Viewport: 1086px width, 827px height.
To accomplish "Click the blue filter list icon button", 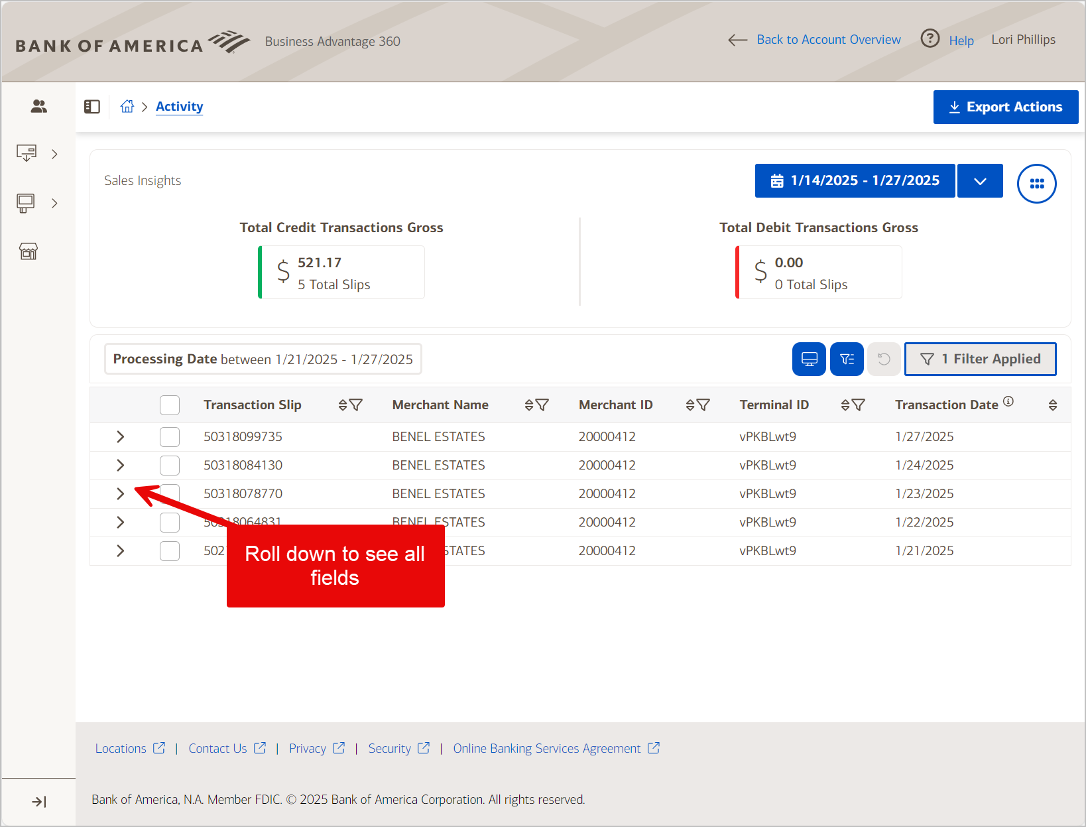I will click(x=847, y=359).
